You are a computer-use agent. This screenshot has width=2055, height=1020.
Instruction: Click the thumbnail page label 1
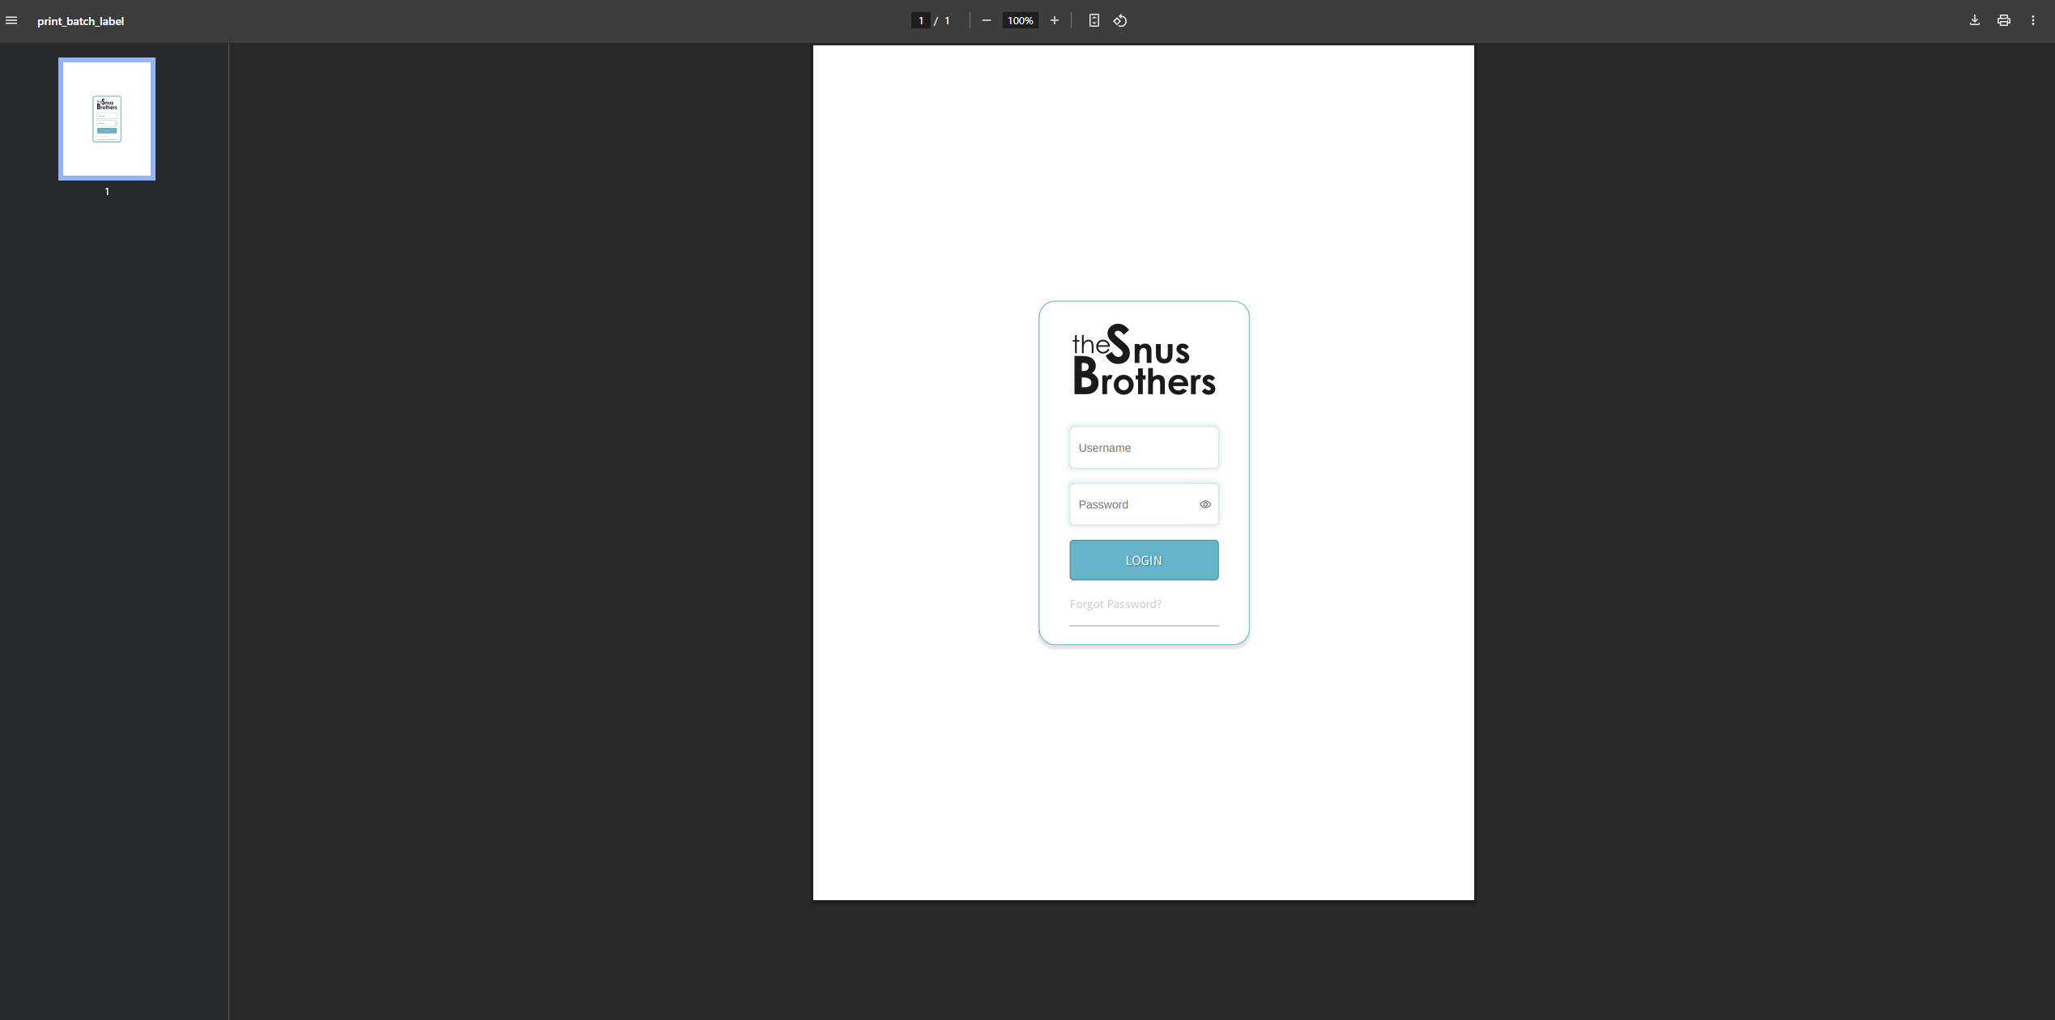click(107, 192)
